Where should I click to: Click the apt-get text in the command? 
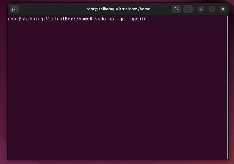point(118,19)
